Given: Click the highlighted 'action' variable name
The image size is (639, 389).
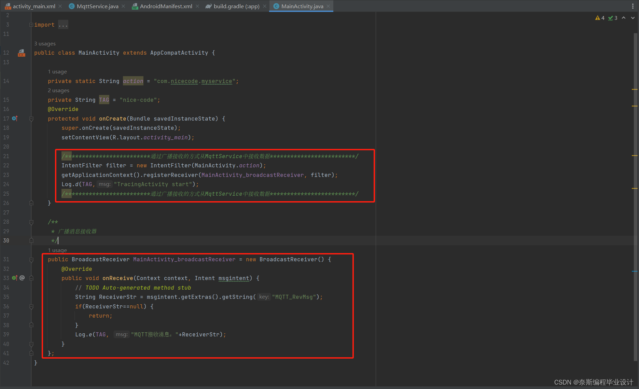Looking at the screenshot, I should pyautogui.click(x=133, y=81).
